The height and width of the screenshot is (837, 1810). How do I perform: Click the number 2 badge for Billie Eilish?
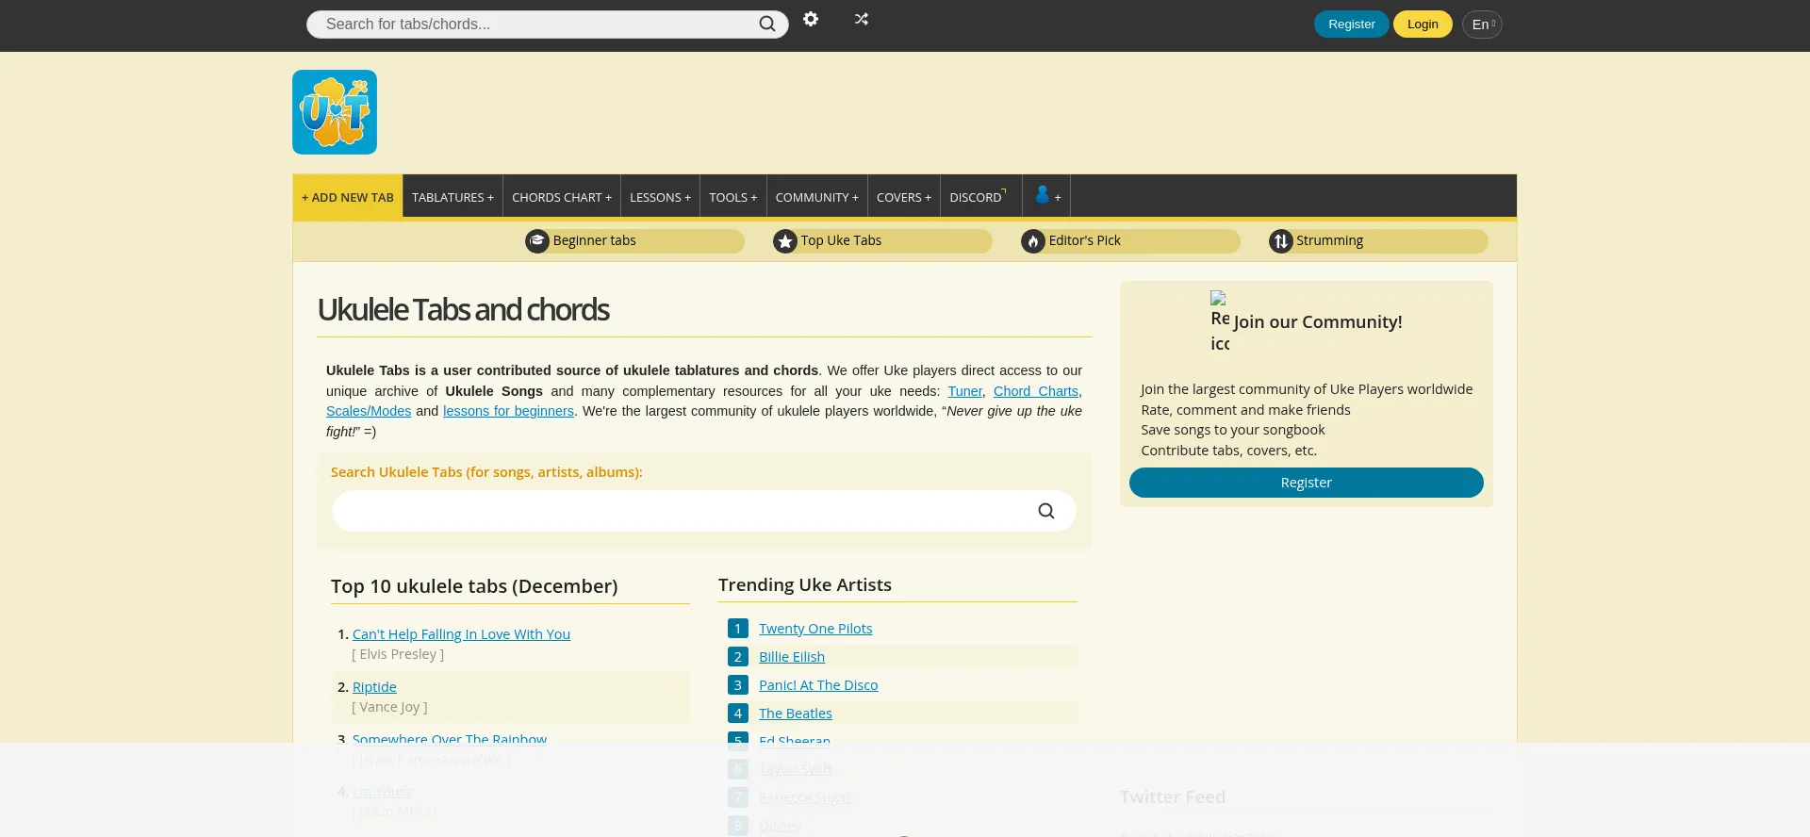click(738, 657)
